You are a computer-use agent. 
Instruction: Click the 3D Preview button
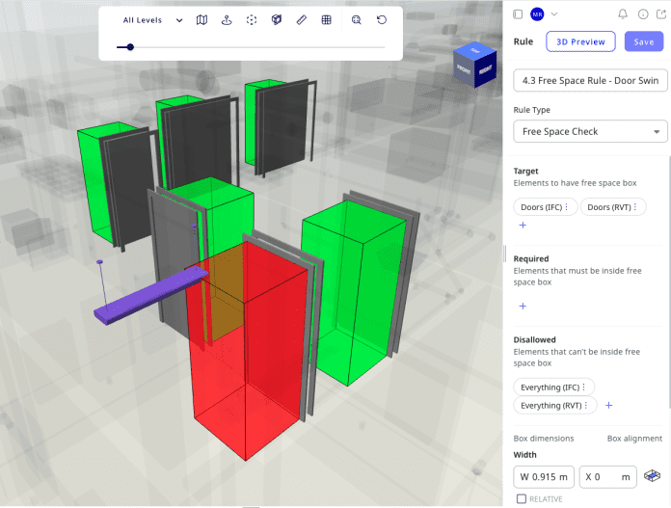click(x=580, y=41)
